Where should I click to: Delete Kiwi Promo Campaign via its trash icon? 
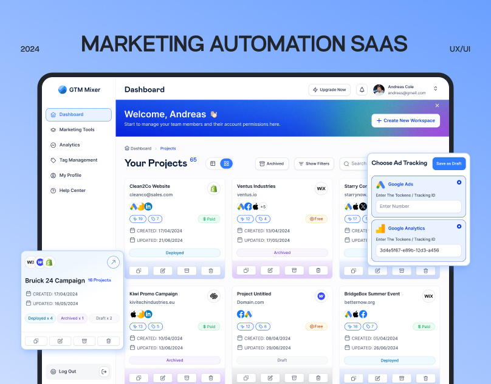click(211, 377)
